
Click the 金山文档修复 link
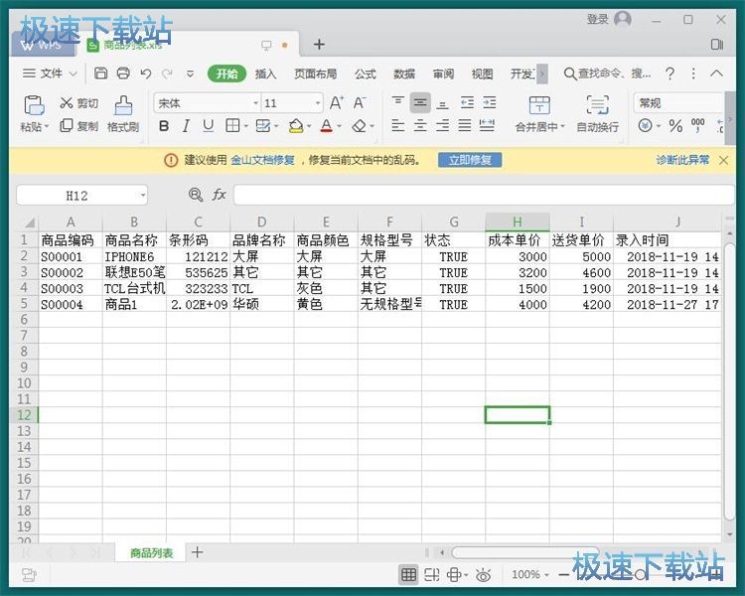tap(262, 160)
